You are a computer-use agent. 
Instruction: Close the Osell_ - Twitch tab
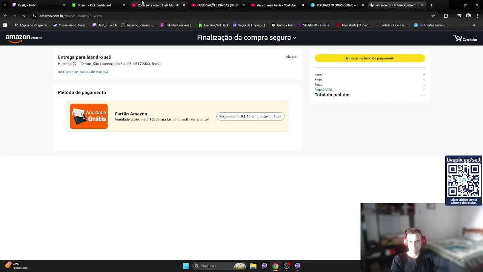64,5
